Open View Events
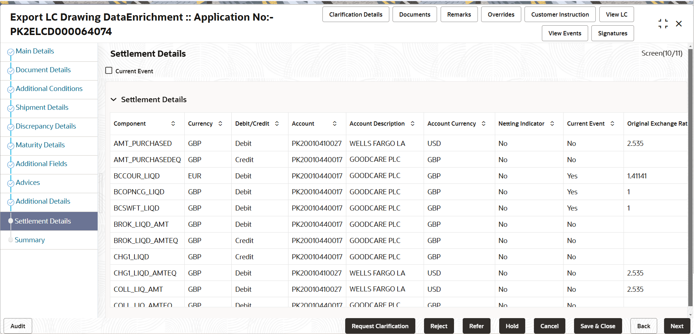Screen dimensions: 694x334 (565, 33)
